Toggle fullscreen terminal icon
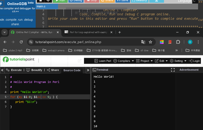Screen dimensions: 203x130 pos(173,70)
